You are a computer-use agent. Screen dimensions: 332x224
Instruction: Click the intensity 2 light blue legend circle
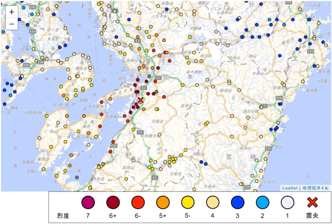coord(263,202)
